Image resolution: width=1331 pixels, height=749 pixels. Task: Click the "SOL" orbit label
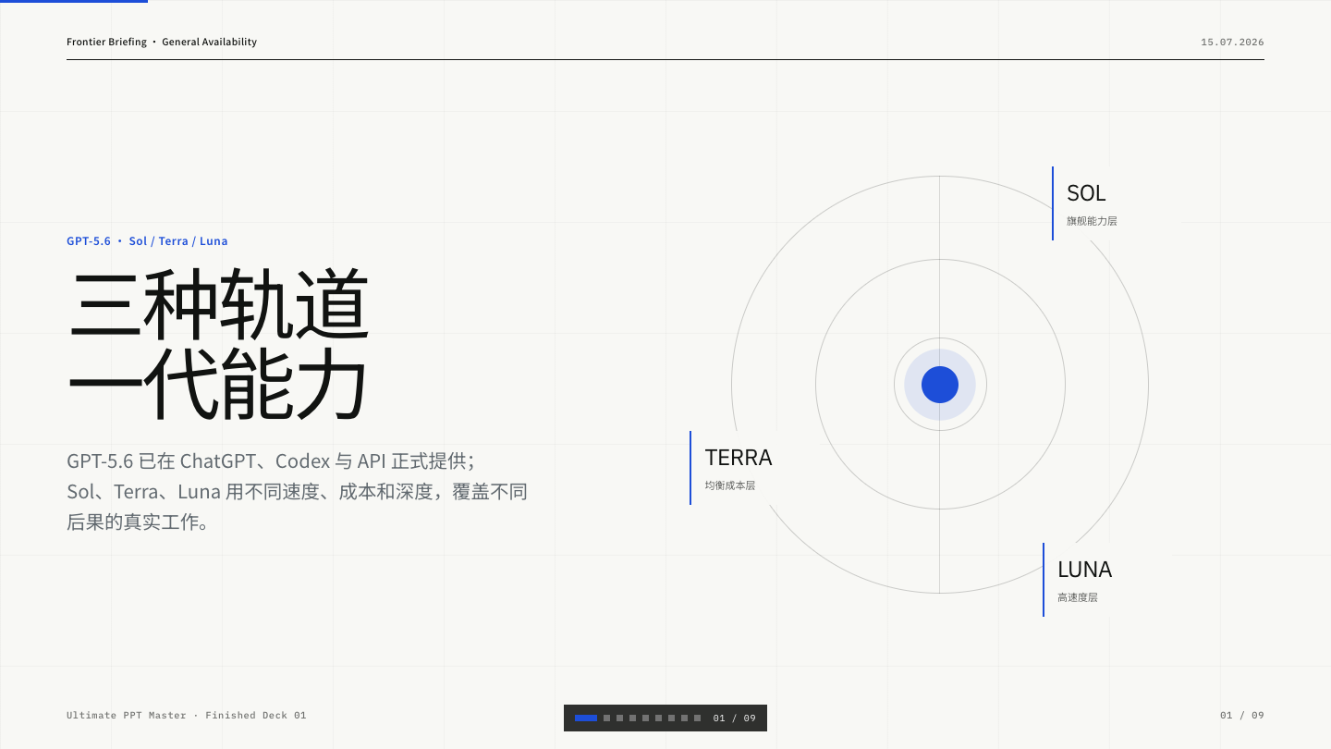(x=1086, y=193)
